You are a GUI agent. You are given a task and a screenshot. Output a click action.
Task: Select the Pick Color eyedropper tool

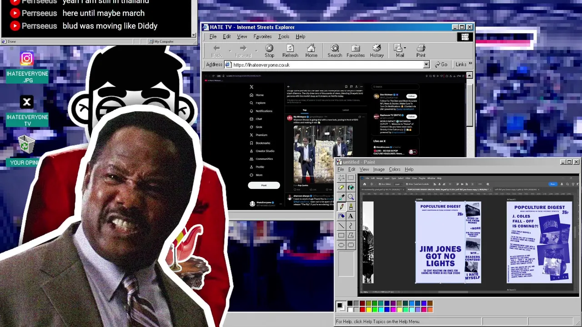(341, 197)
